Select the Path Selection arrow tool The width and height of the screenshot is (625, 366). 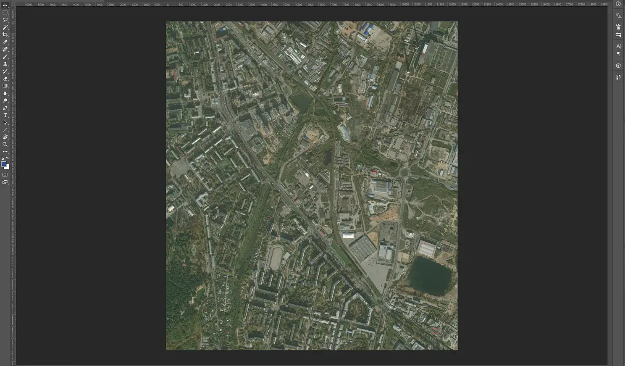[5, 123]
